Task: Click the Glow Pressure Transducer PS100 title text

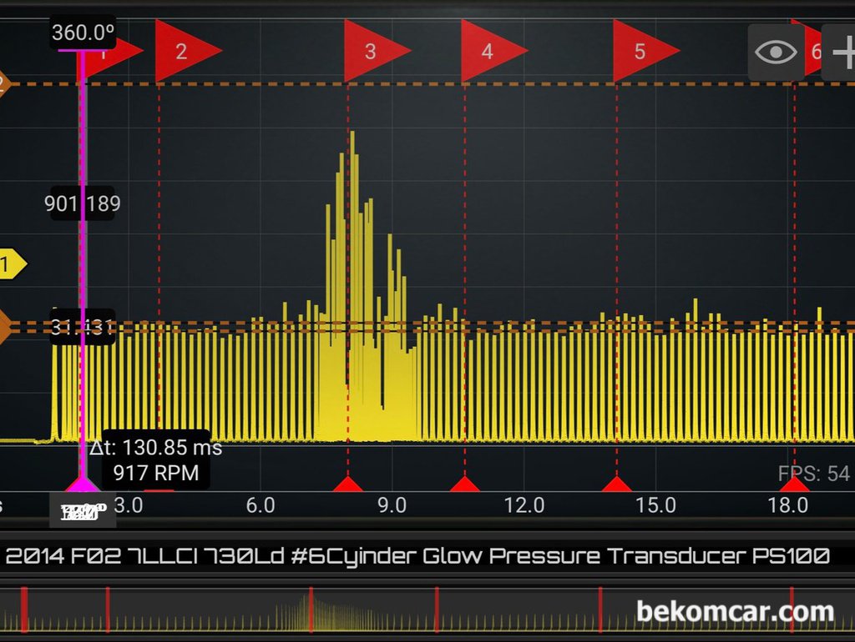Action: (x=626, y=556)
